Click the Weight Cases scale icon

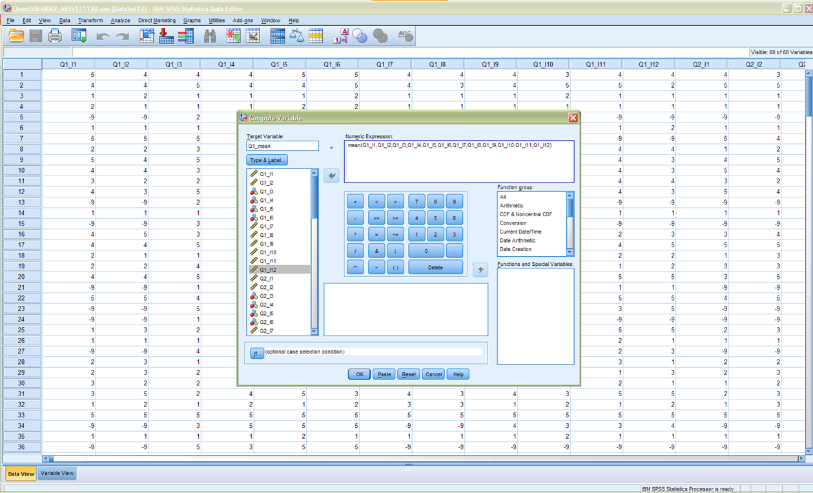point(296,36)
